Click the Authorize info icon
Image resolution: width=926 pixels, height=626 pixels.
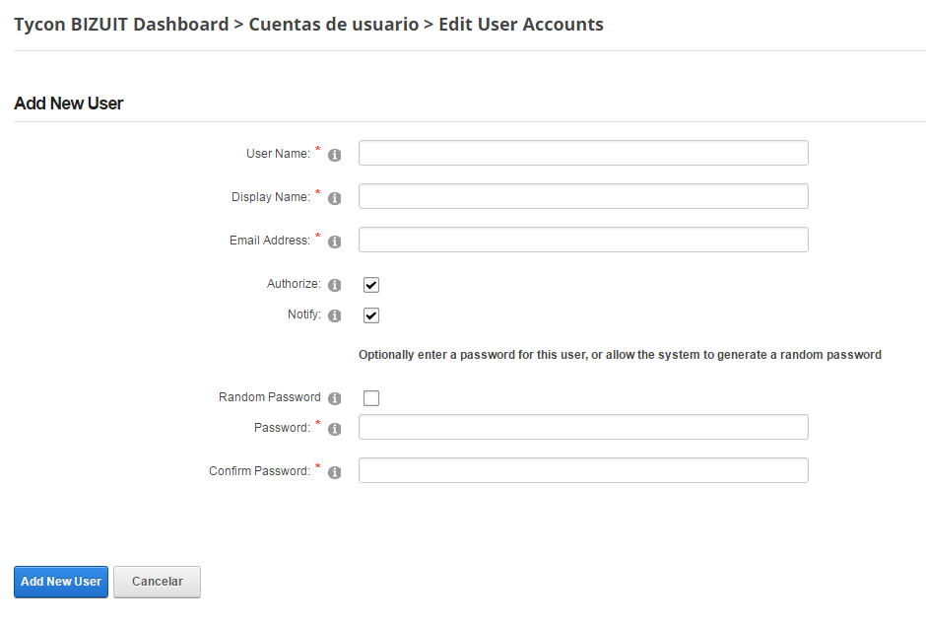334,285
